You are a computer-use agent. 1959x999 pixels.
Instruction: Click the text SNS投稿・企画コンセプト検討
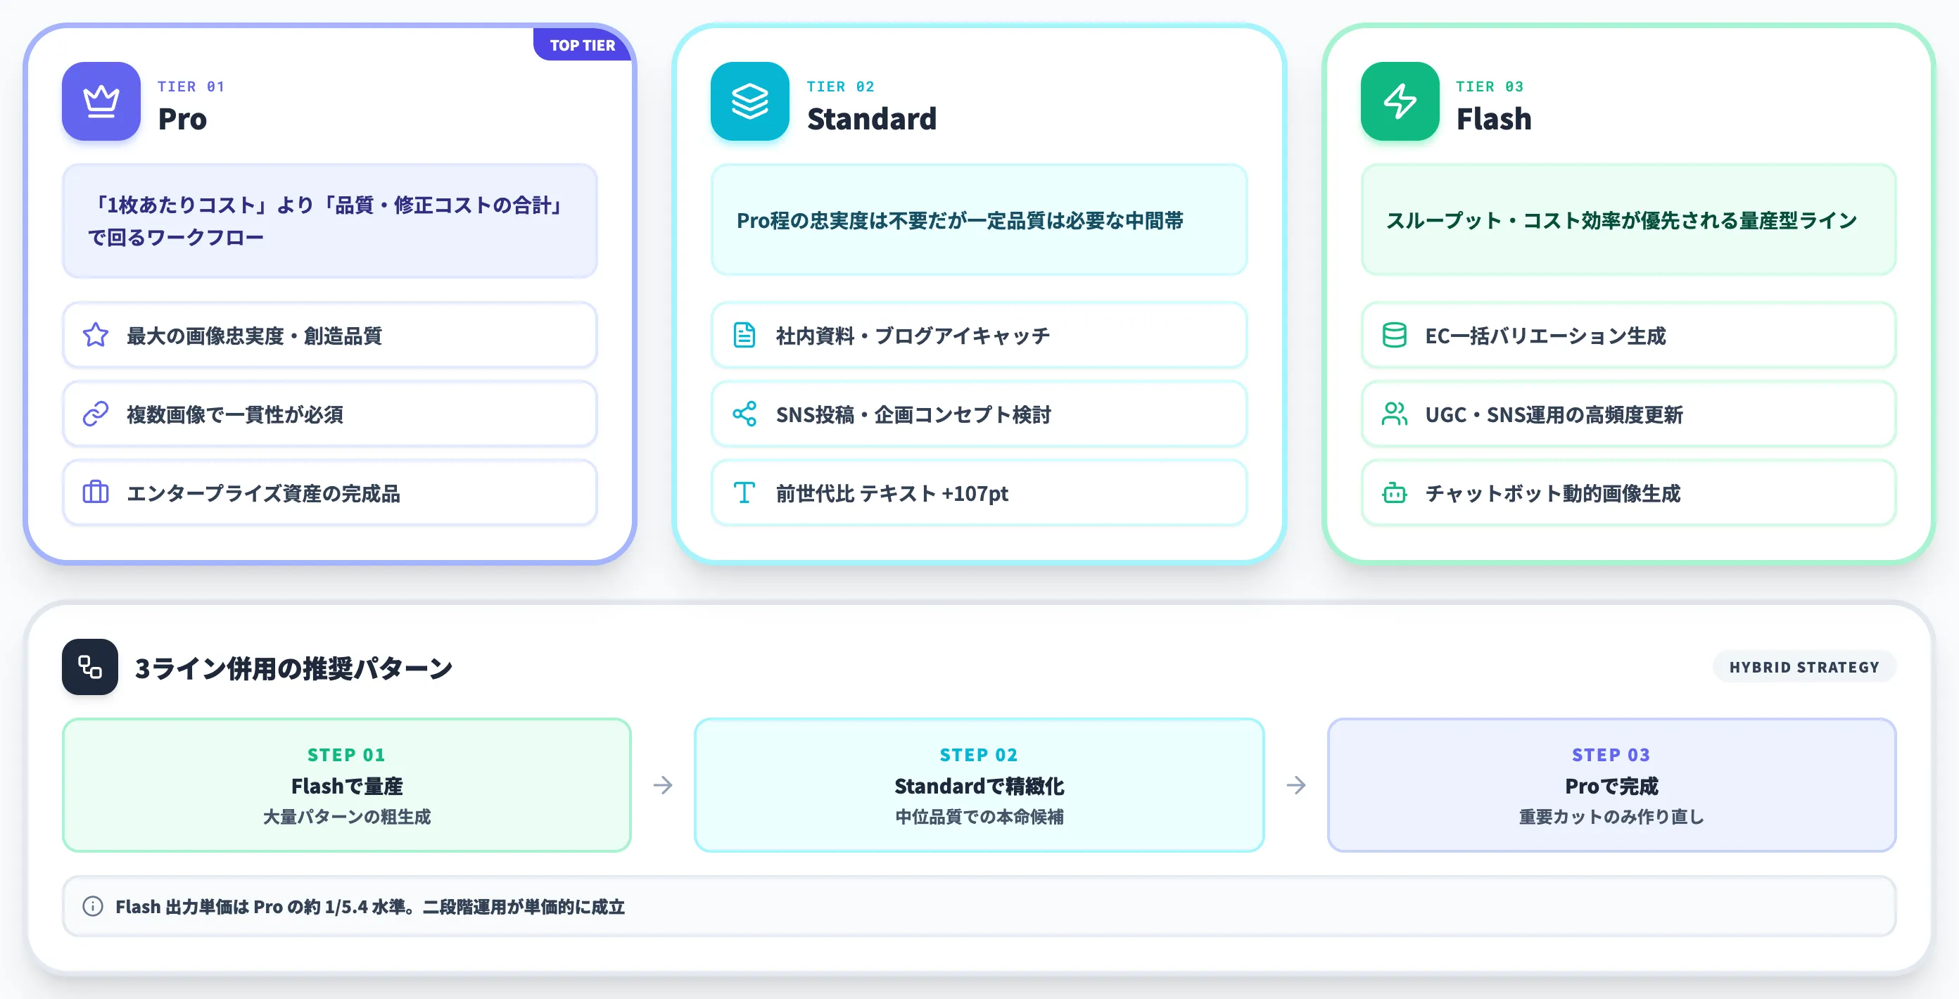pos(913,415)
